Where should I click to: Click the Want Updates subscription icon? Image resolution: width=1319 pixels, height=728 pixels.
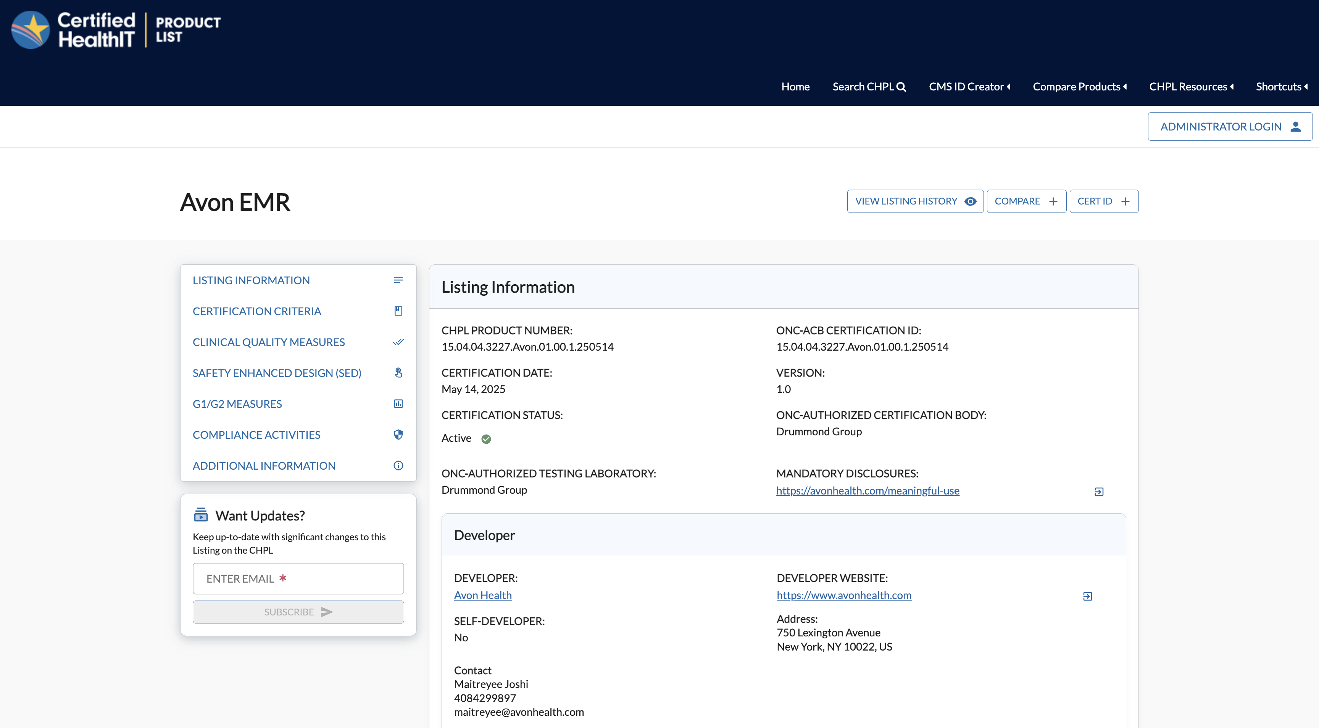click(201, 514)
